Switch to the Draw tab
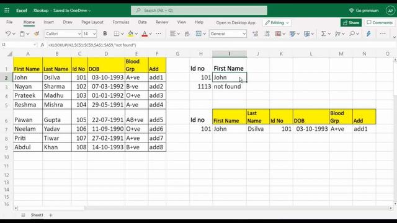Screen dimensions: 397x223 [x=68, y=22]
